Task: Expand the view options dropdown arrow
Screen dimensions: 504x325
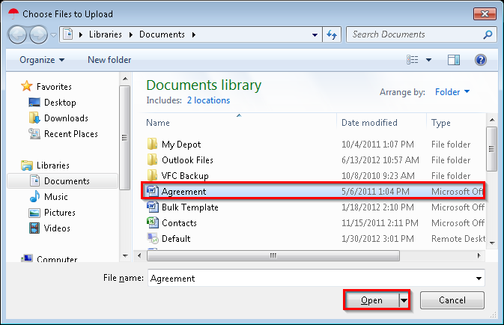Action: tap(429, 60)
